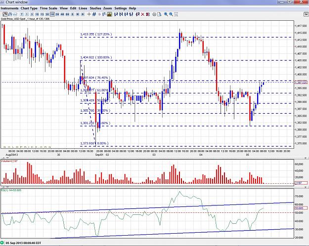Screen dimensions: 309x246
Task: Select the weekly (W) time scale button
Action: click(x=78, y=14)
